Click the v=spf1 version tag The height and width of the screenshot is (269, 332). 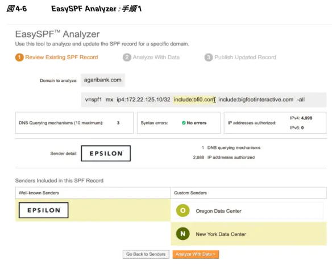93,100
